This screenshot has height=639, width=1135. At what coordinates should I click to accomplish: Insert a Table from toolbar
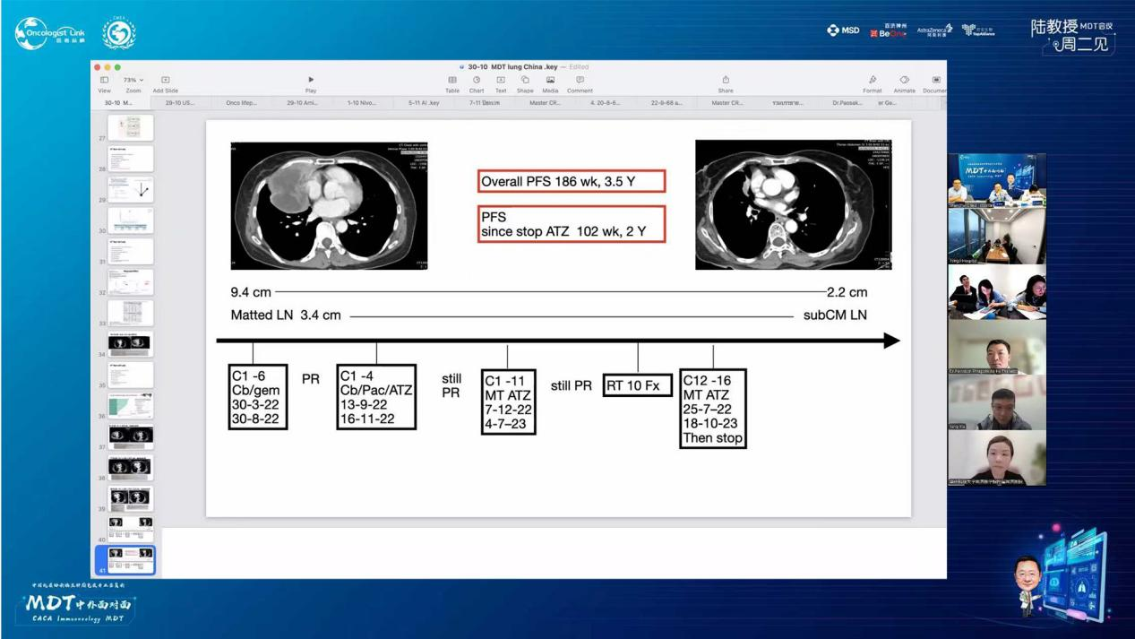pyautogui.click(x=452, y=81)
